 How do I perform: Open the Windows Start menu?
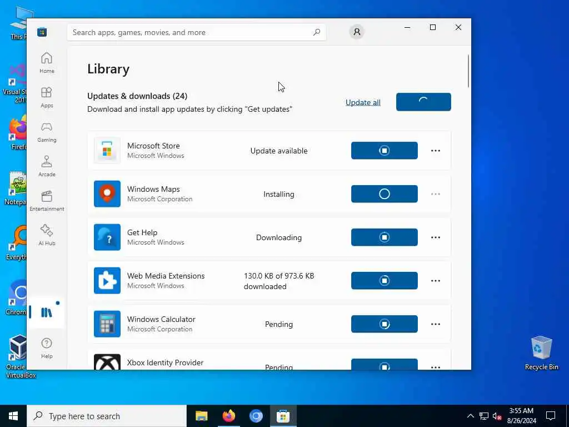click(x=13, y=416)
